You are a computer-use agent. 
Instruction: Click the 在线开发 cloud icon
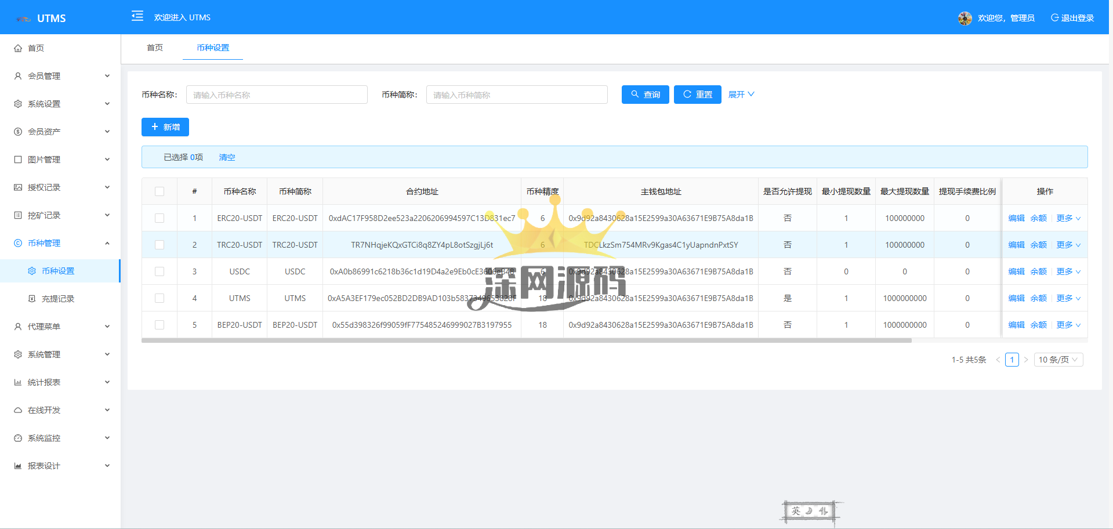tap(18, 410)
